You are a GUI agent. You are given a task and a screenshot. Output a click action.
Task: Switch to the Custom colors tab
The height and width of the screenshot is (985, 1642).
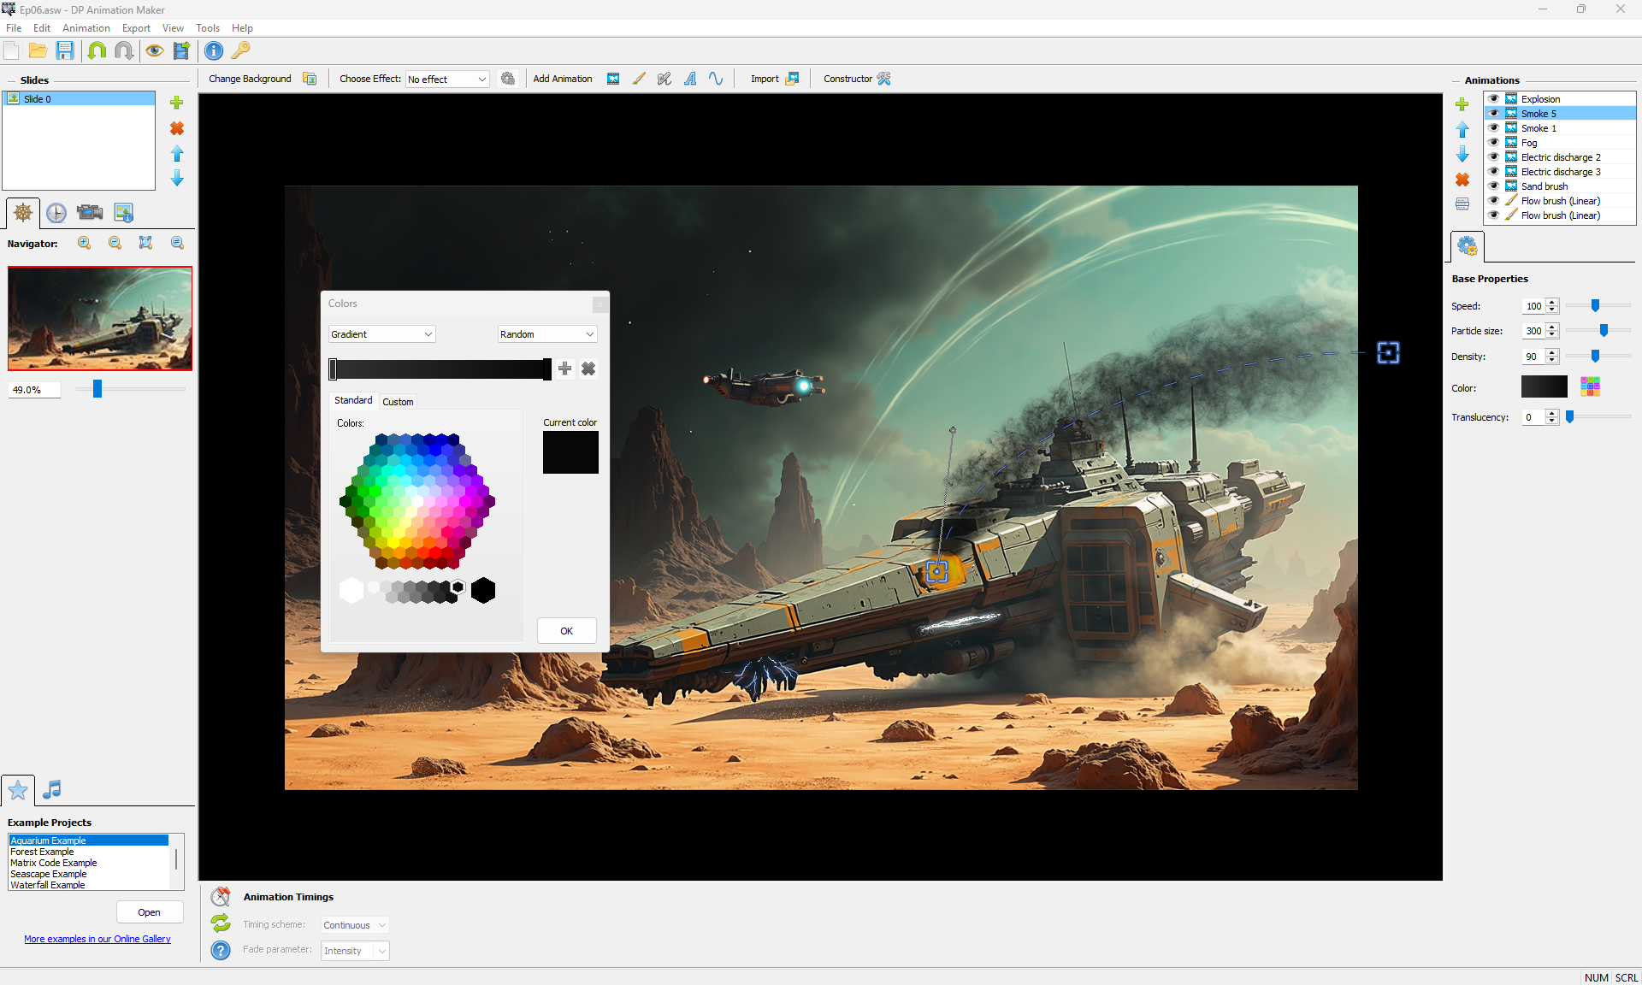click(398, 402)
